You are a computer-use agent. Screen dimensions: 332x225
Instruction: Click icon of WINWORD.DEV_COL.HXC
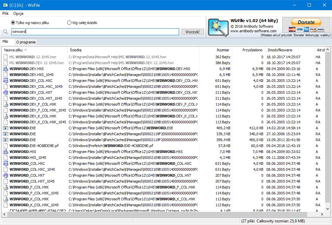6,81
